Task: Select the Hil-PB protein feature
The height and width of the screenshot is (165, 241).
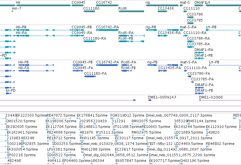Action: 36,65
